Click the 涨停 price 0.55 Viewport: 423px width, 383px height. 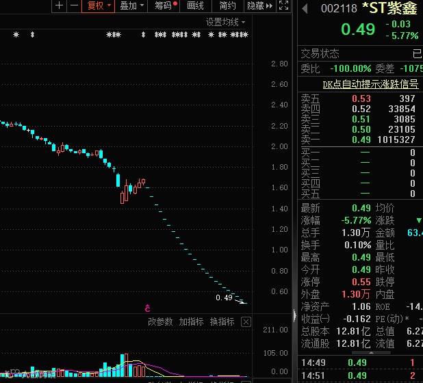(361, 282)
